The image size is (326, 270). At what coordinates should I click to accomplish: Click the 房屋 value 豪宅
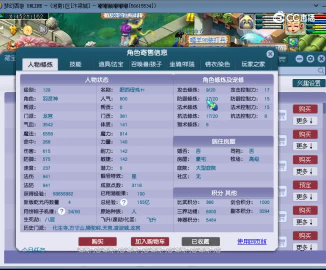(201, 159)
